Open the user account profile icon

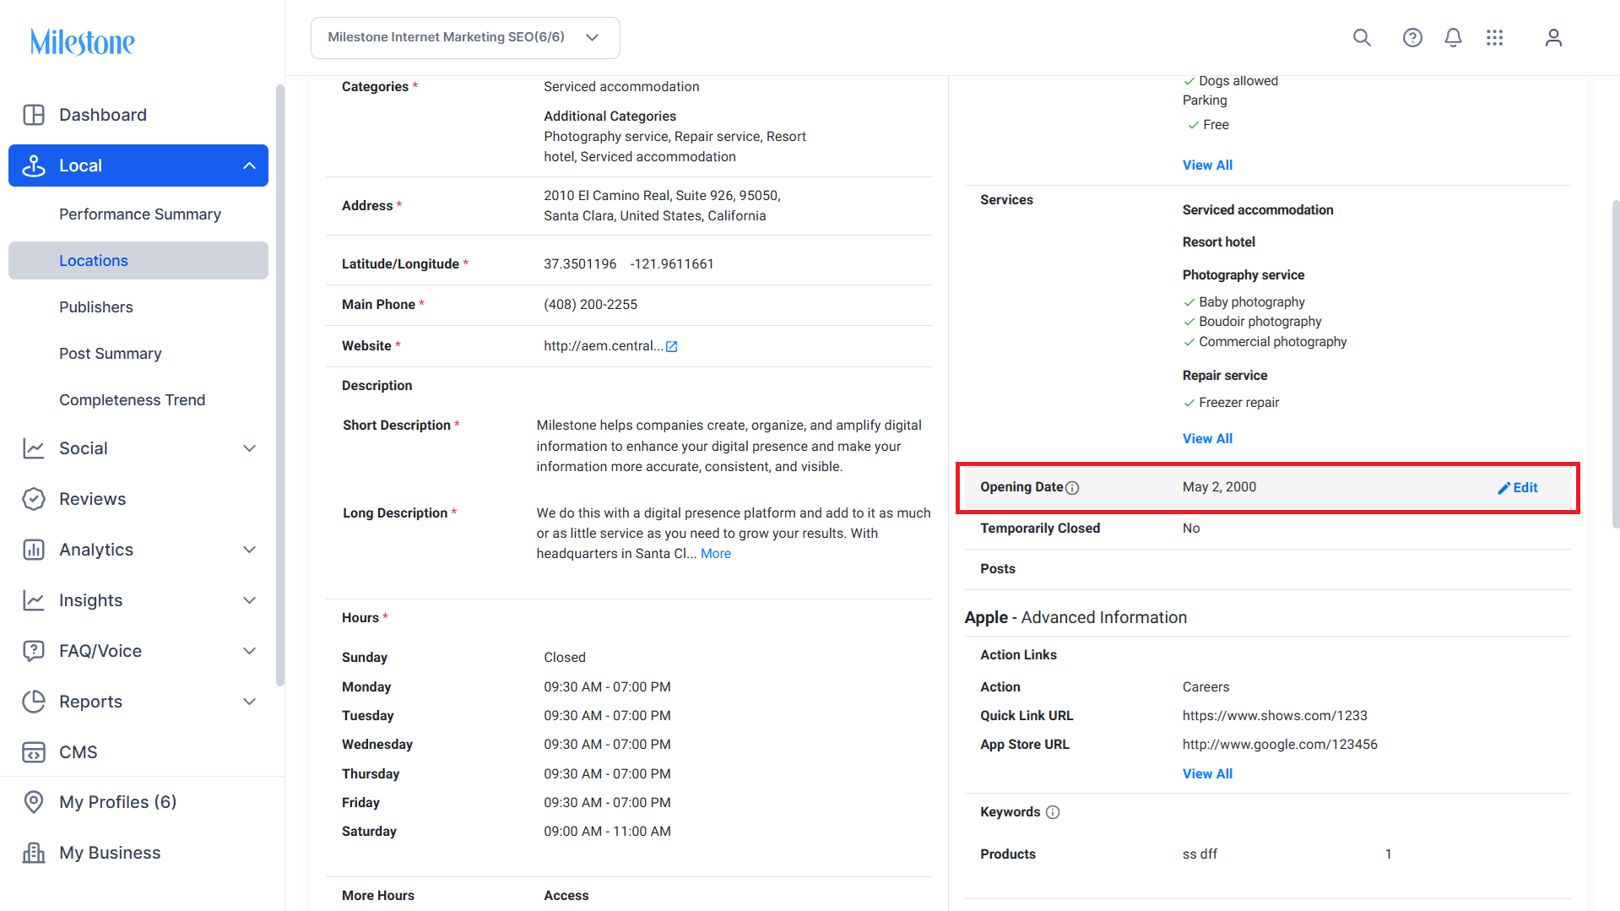click(1553, 37)
